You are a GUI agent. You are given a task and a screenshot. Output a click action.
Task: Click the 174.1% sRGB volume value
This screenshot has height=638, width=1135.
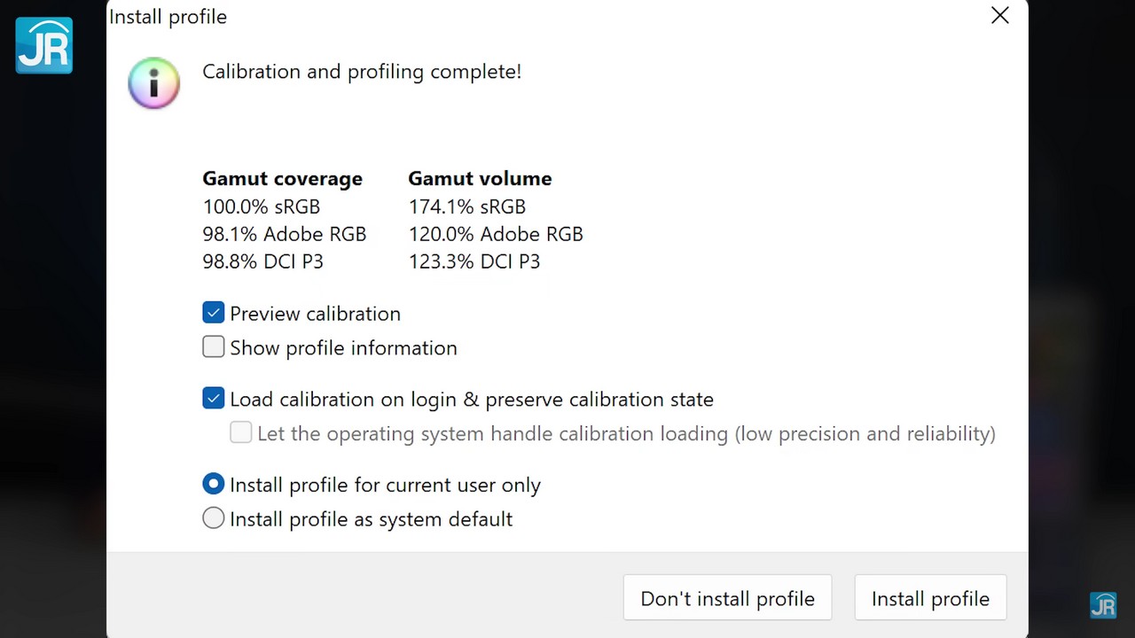pos(466,206)
